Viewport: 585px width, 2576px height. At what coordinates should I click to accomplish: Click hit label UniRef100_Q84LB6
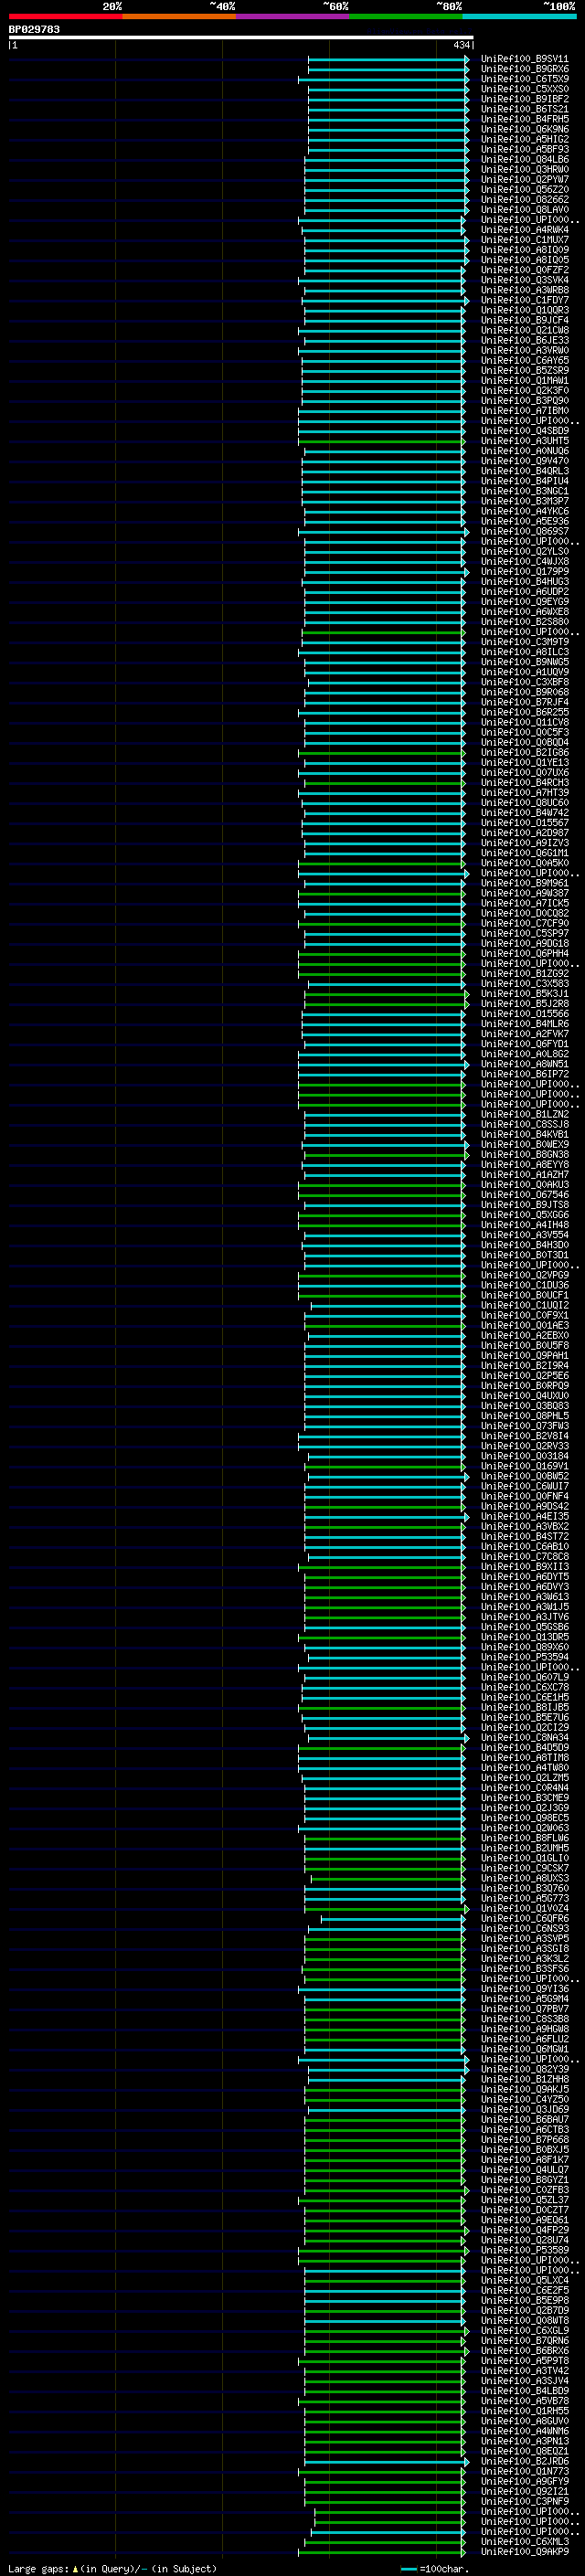click(524, 159)
